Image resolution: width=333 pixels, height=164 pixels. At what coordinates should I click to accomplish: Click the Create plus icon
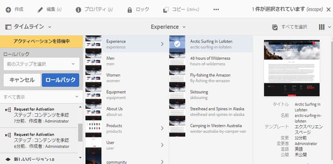point(8,10)
